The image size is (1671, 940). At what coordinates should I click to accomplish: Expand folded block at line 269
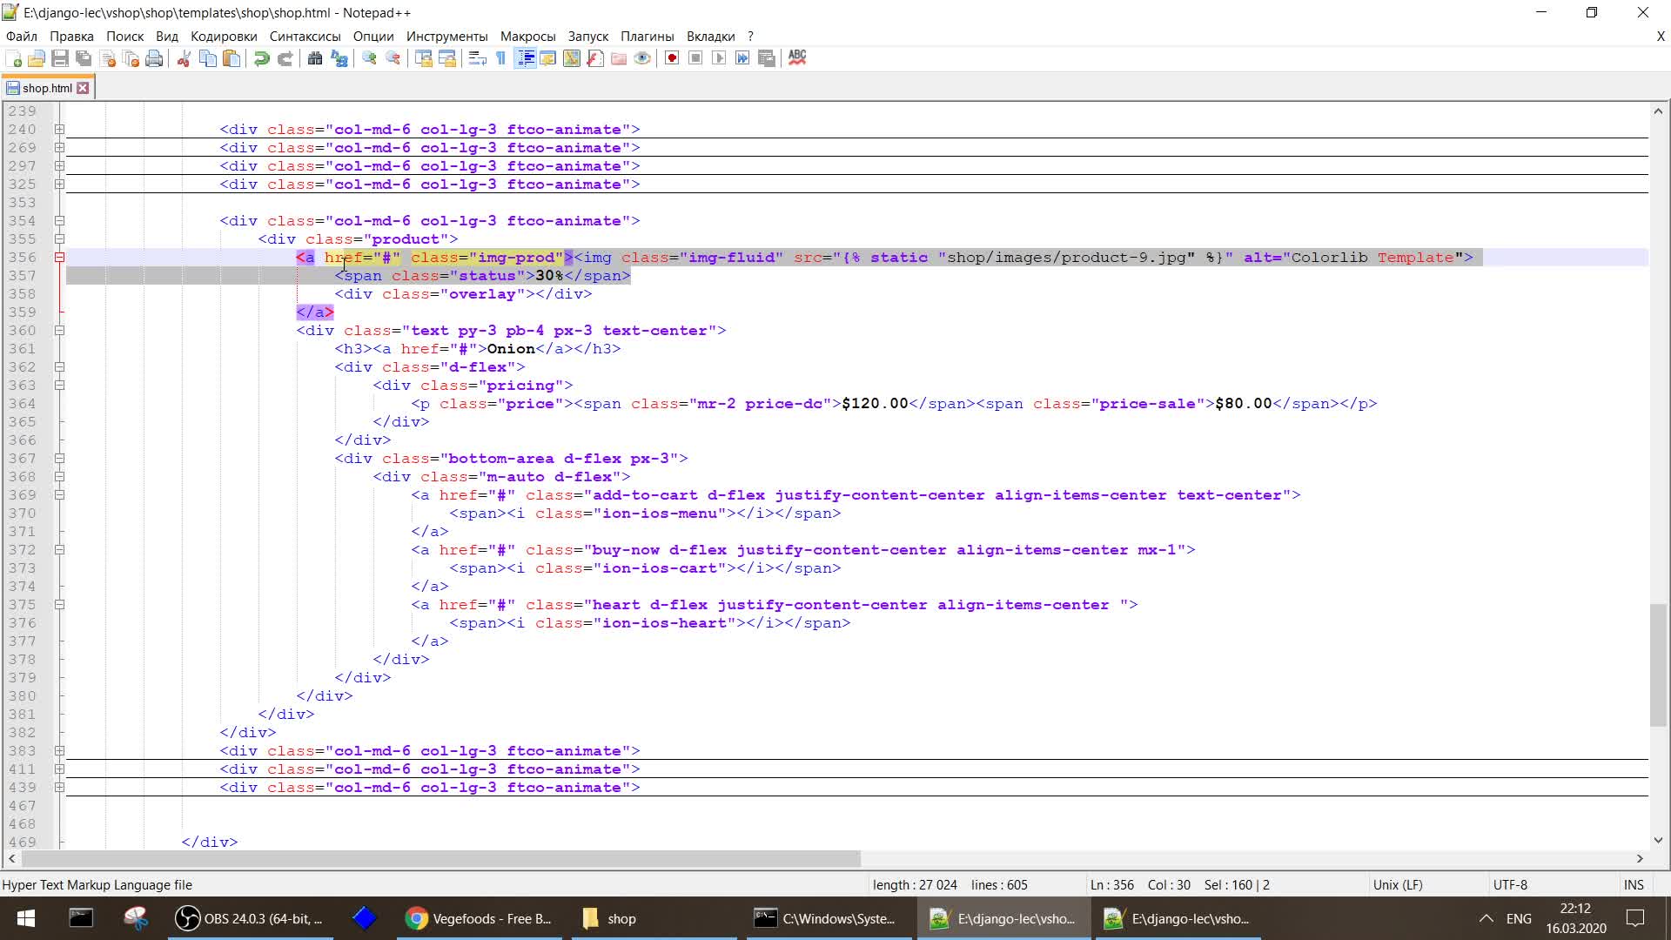59,147
